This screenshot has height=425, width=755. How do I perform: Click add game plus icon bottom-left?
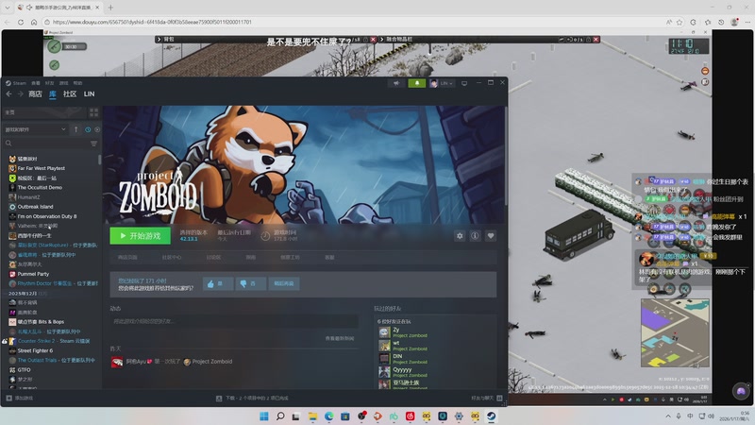8,398
